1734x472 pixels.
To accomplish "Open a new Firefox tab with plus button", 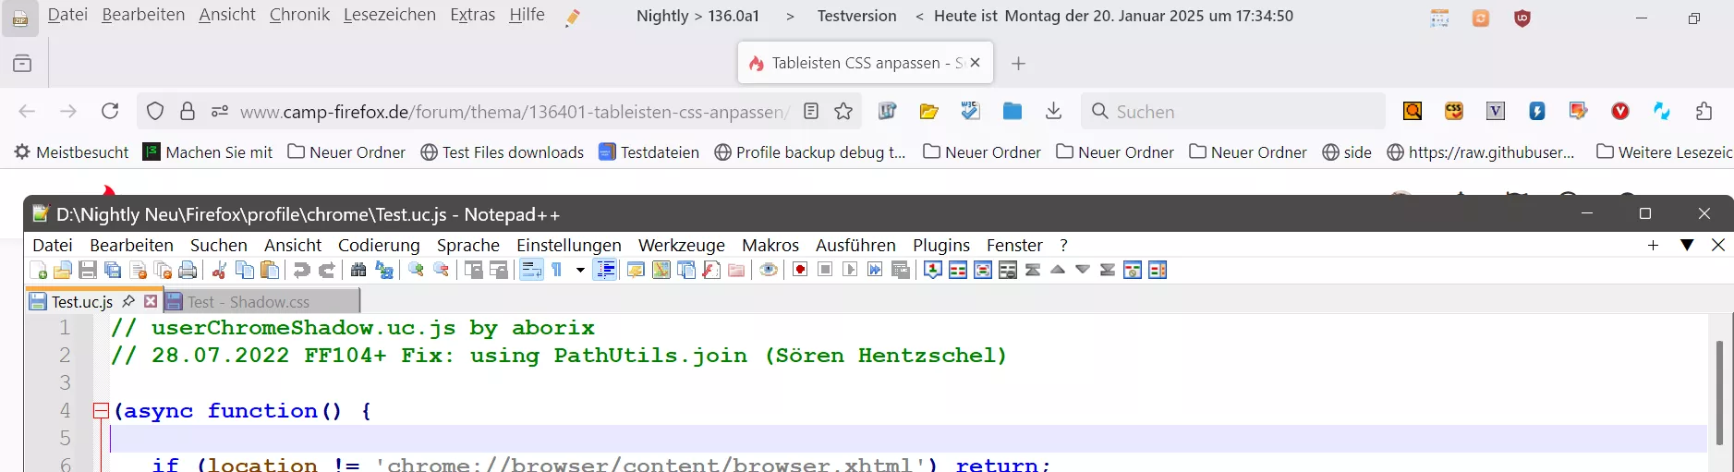I will (1018, 63).
